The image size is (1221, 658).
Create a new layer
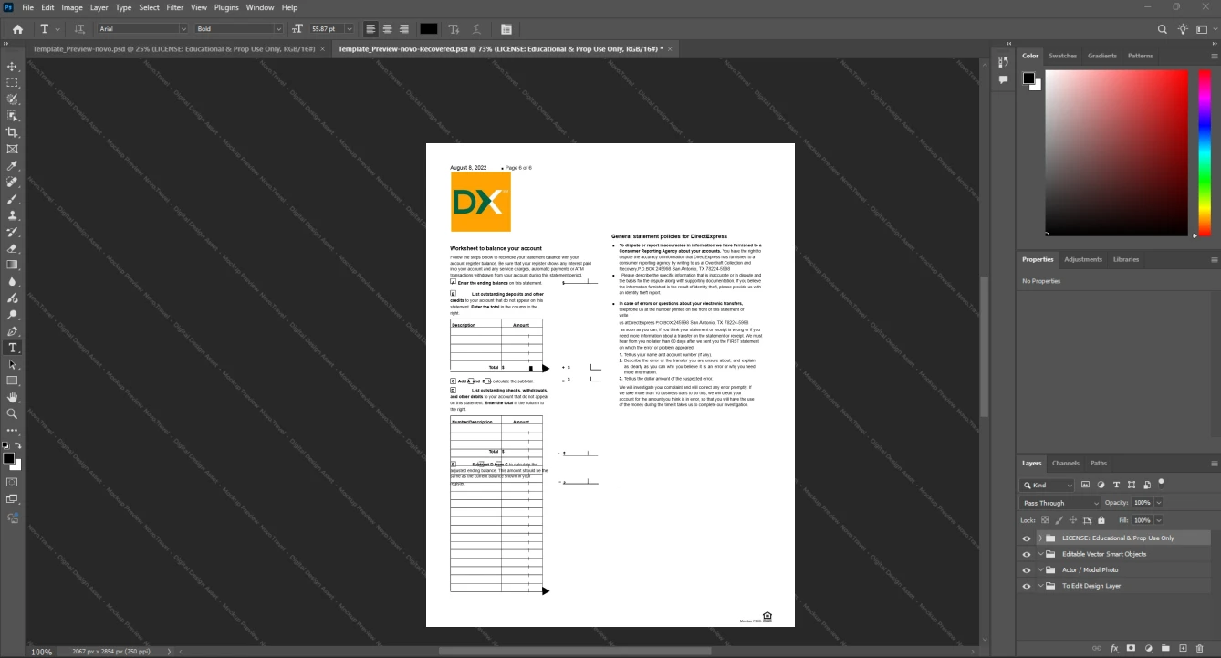pos(1183,648)
